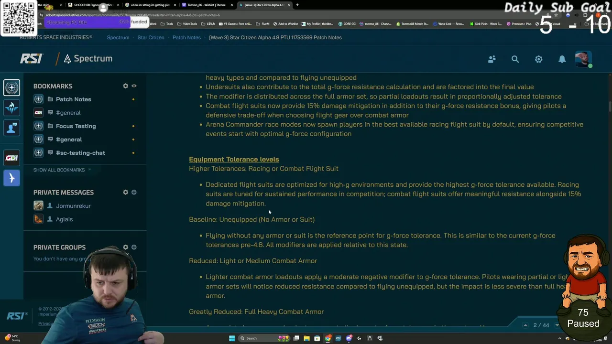Click the blue arrow community sidebar icon
Screen dimensions: 612x344
pyautogui.click(x=11, y=178)
